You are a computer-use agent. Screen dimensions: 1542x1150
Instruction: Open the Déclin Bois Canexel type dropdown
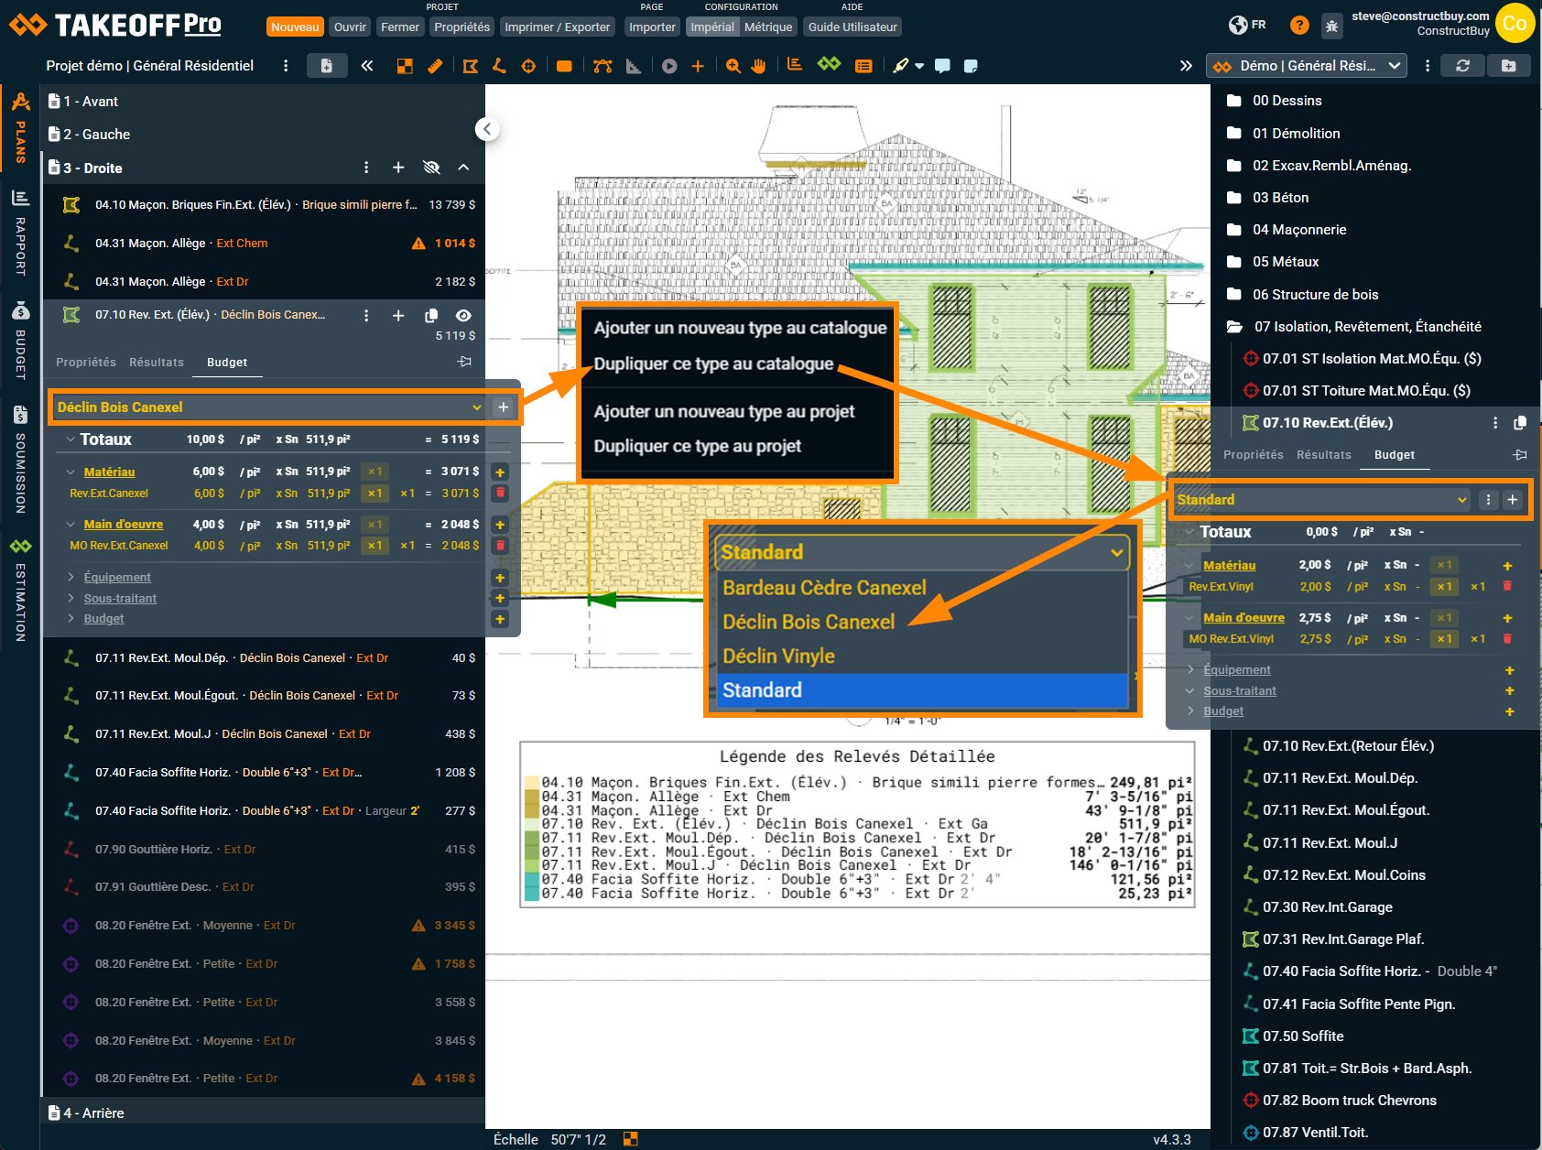[x=269, y=407]
